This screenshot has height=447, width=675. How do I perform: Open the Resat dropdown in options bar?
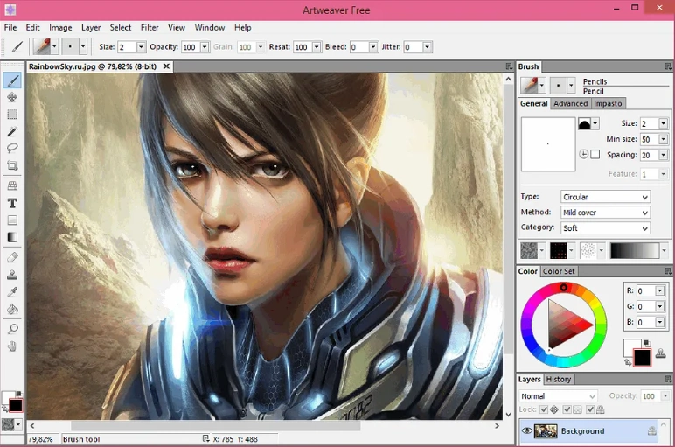(317, 47)
